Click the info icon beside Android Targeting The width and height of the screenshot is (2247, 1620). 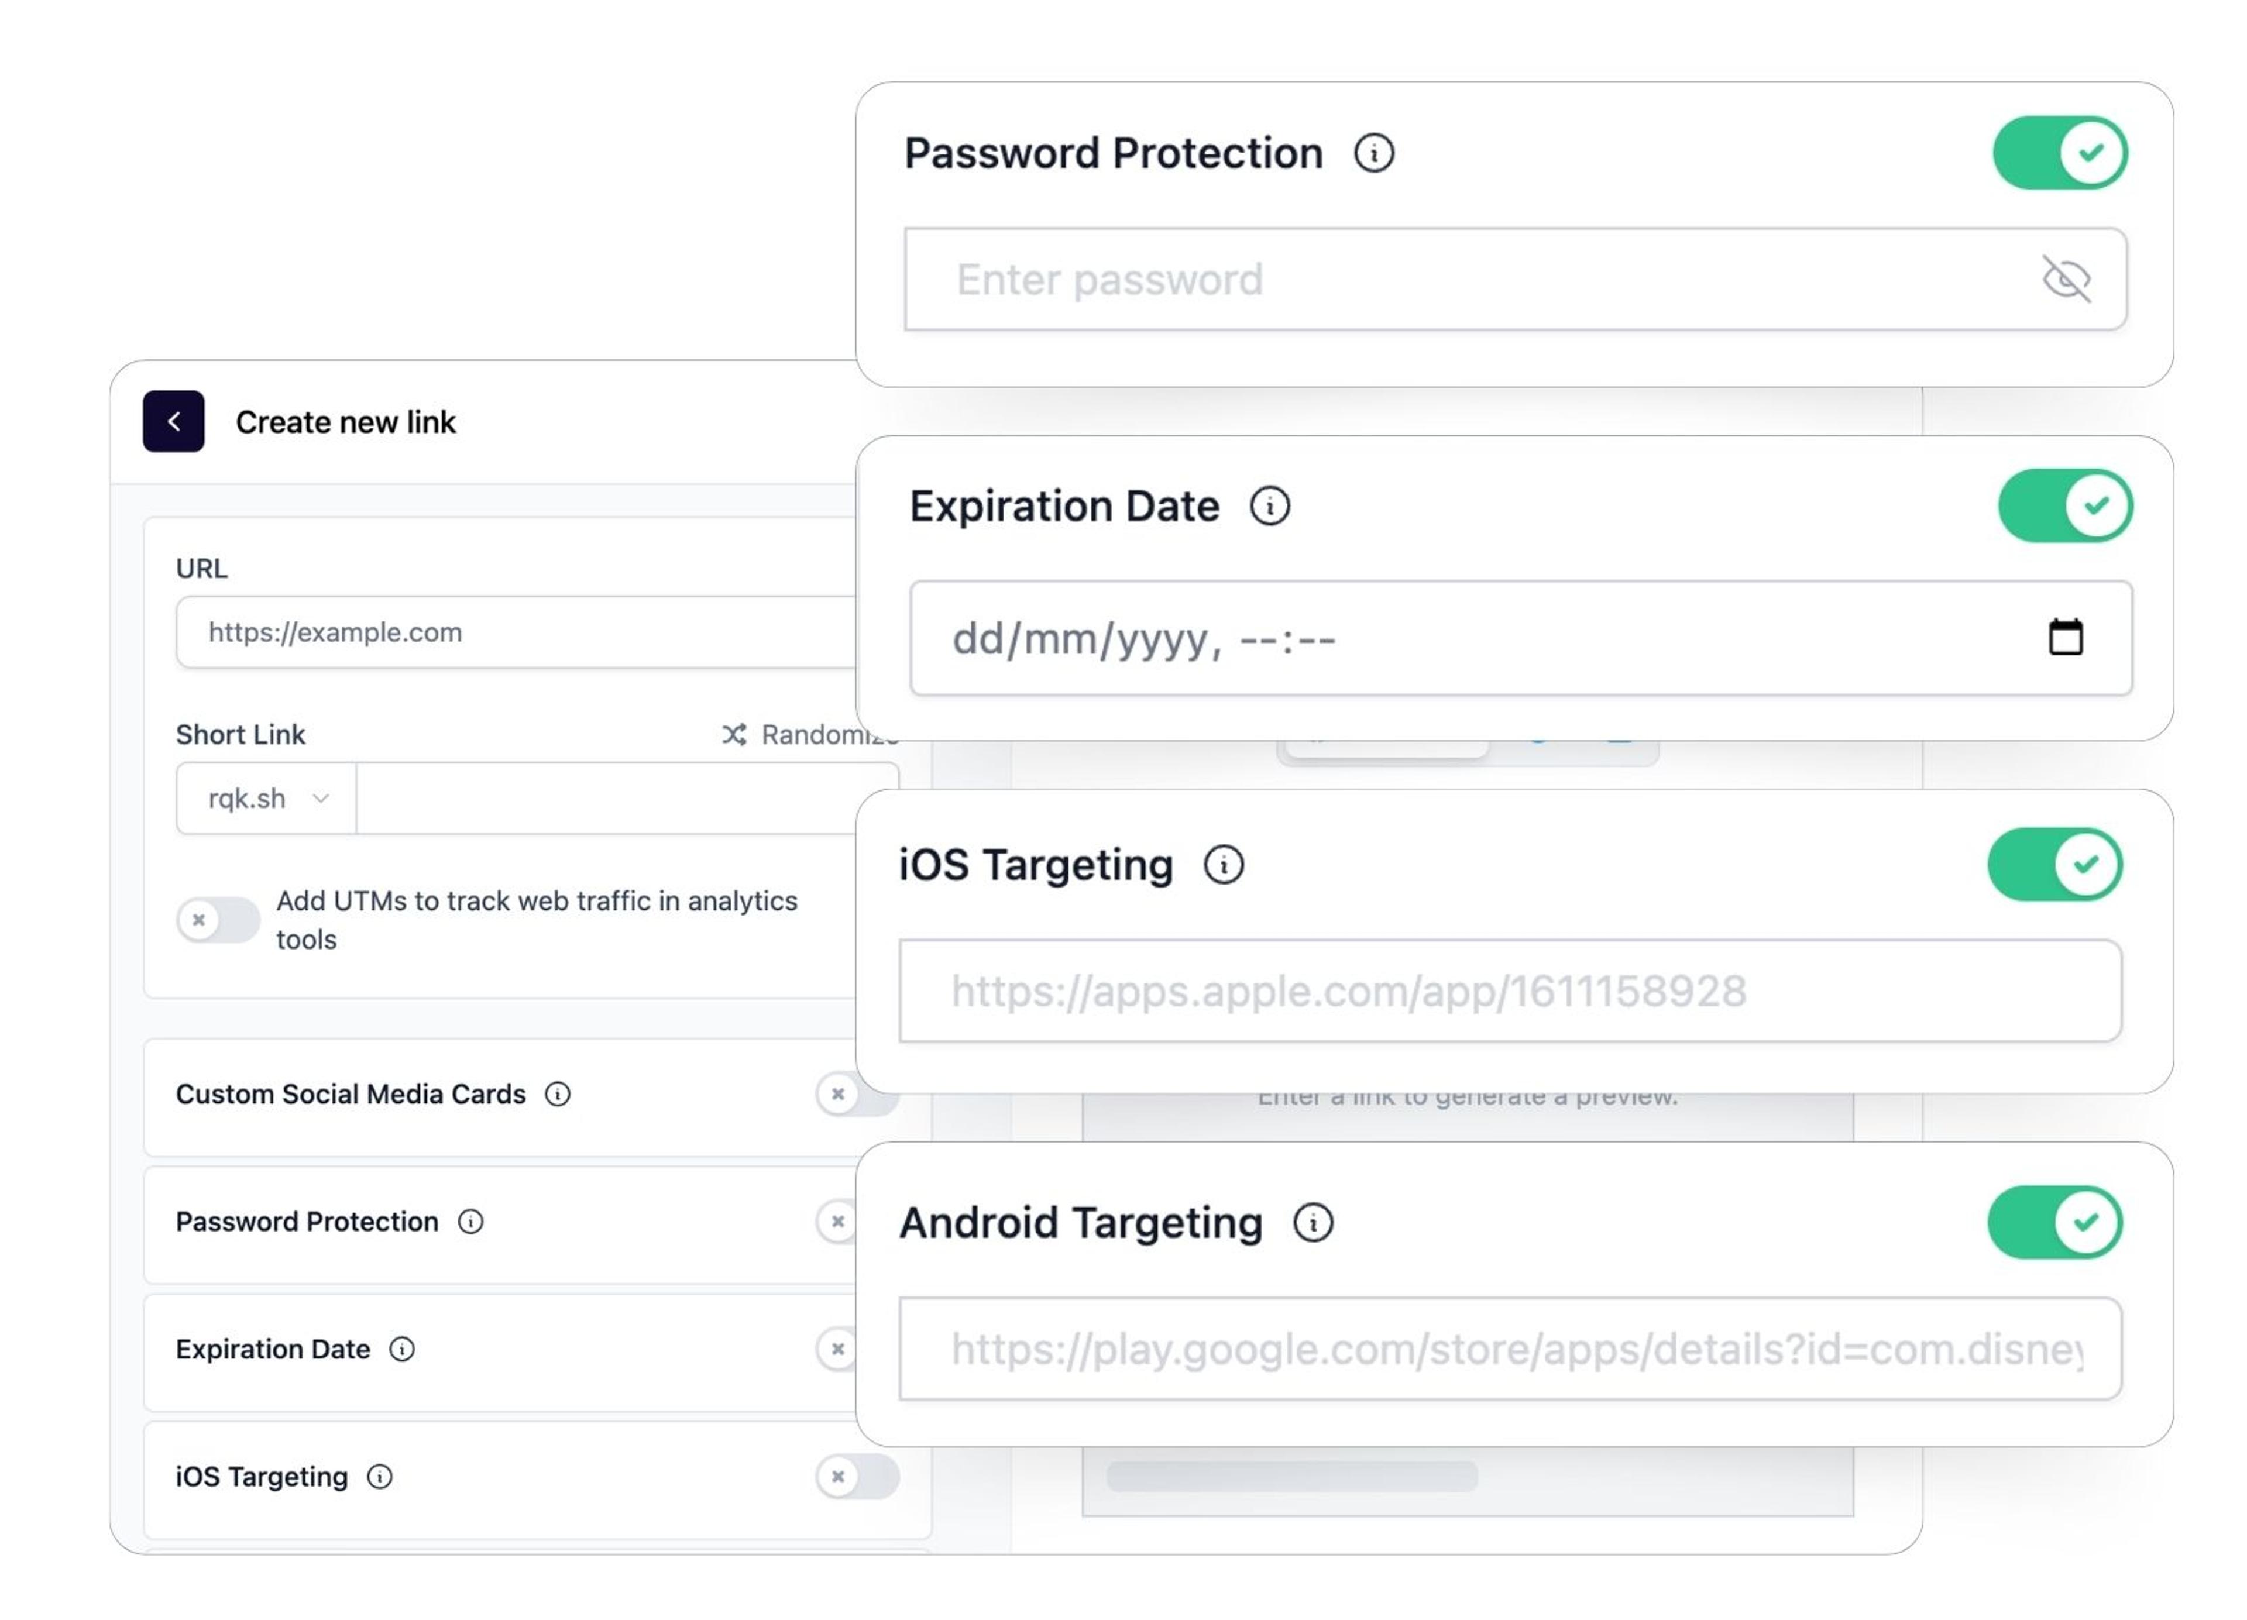tap(1314, 1223)
